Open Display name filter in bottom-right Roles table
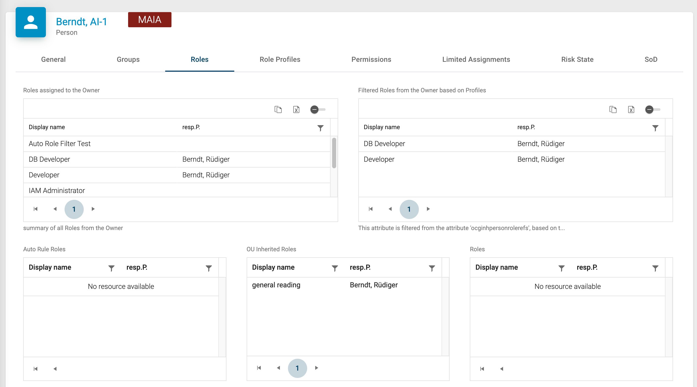 tap(561, 268)
